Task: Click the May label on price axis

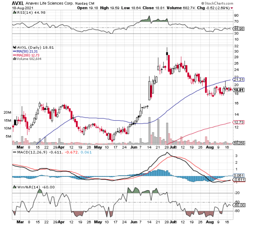Action: tap(98, 147)
